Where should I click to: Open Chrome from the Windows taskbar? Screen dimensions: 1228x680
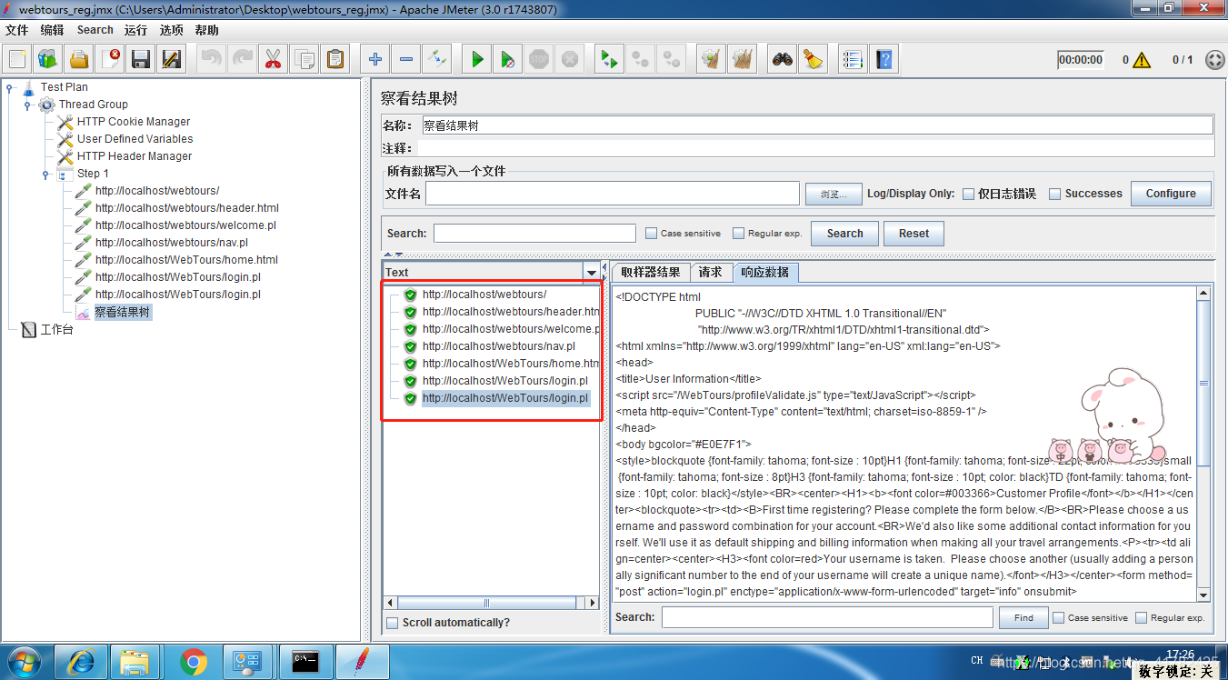click(193, 662)
